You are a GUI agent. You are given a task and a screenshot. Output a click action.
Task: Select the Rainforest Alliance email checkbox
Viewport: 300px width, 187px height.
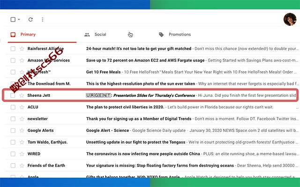13,49
